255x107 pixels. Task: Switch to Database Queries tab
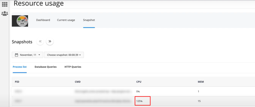(x=45, y=67)
